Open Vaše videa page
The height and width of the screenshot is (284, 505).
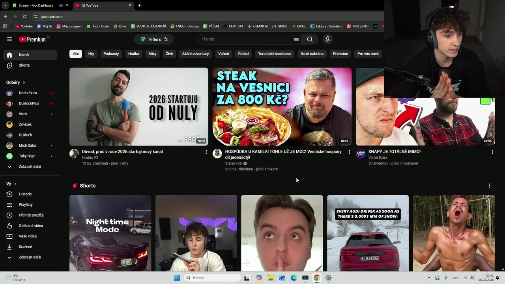click(x=30, y=236)
